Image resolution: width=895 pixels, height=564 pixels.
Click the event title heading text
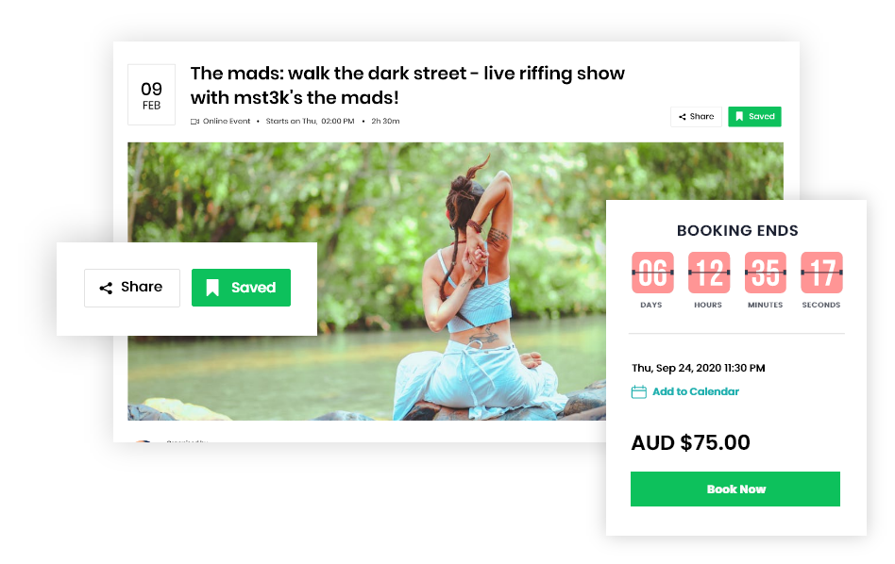tap(408, 86)
